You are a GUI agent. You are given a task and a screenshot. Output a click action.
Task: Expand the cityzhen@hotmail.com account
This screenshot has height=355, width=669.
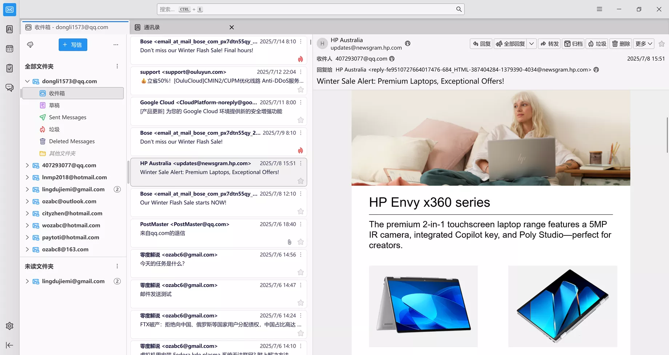(x=27, y=213)
